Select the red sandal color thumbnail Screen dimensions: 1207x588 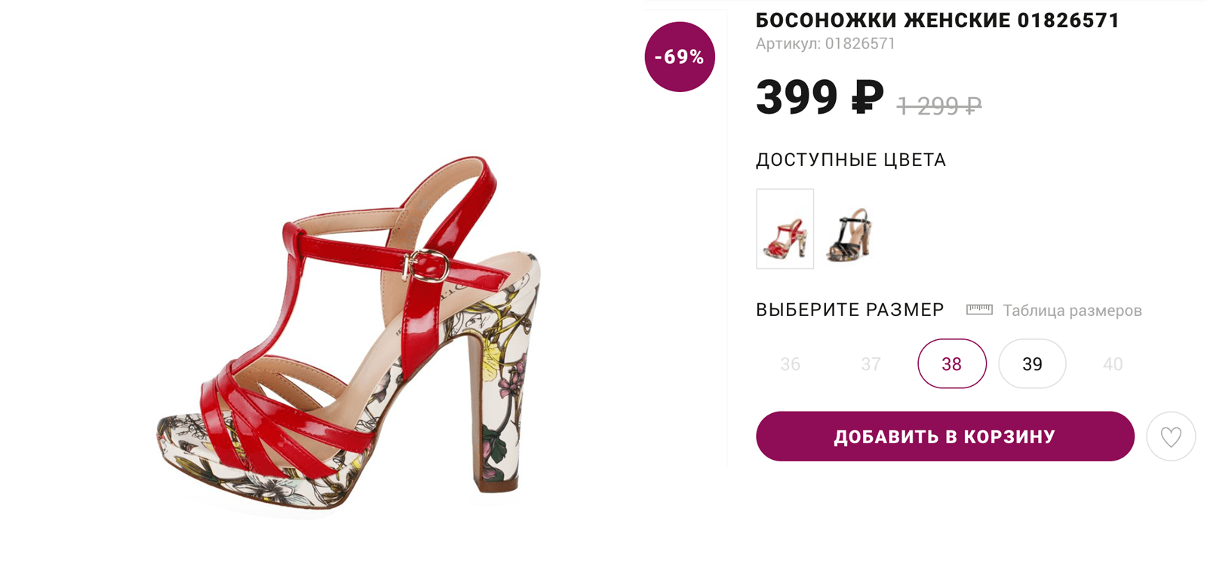pyautogui.click(x=785, y=228)
